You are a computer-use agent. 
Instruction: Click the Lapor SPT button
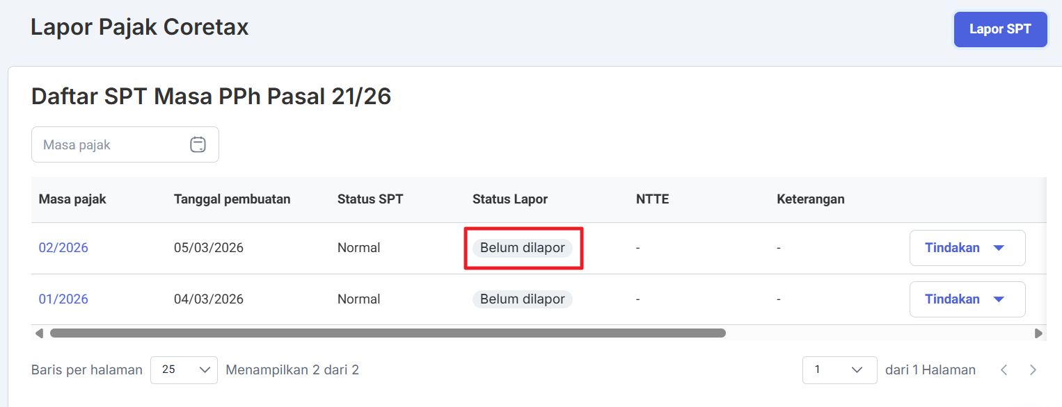tap(999, 29)
